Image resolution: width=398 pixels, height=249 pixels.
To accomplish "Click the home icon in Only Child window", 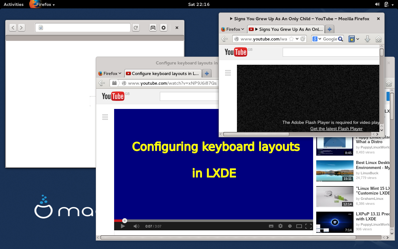I will (x=378, y=39).
